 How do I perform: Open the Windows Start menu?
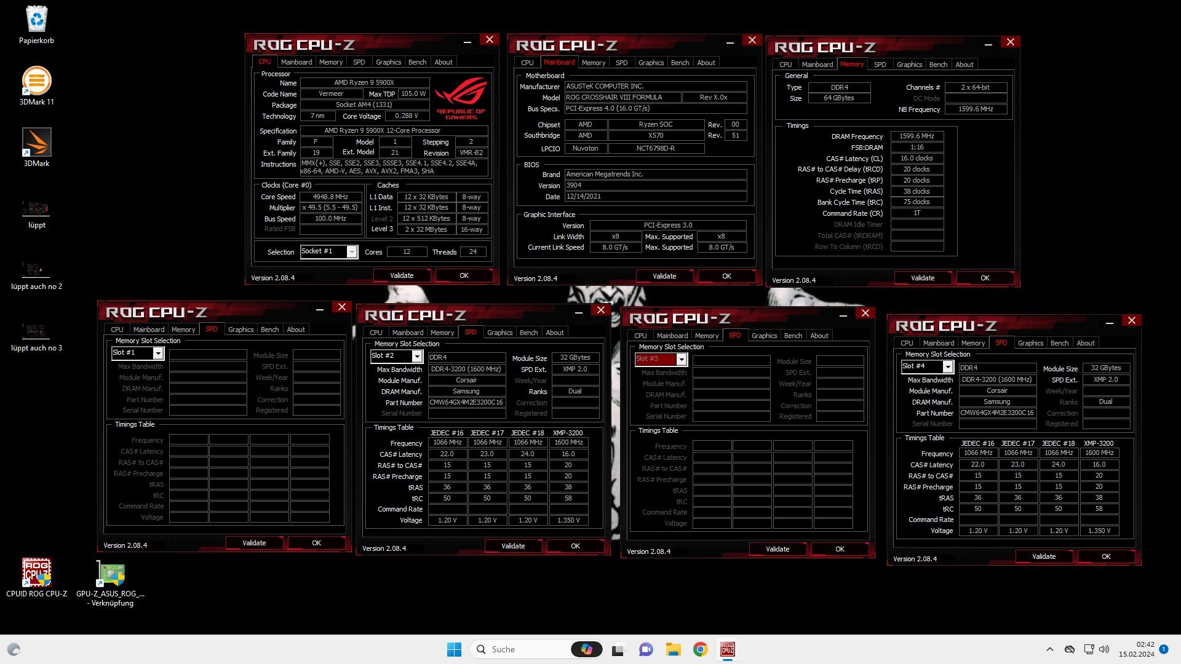click(454, 649)
